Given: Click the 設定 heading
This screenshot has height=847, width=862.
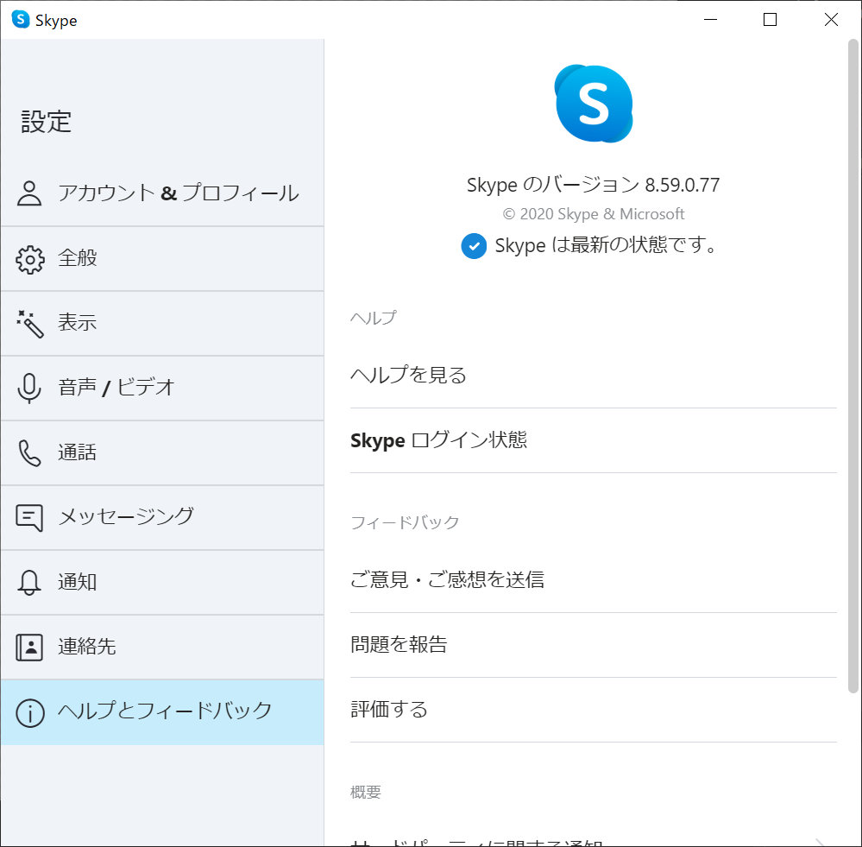Looking at the screenshot, I should point(47,122).
